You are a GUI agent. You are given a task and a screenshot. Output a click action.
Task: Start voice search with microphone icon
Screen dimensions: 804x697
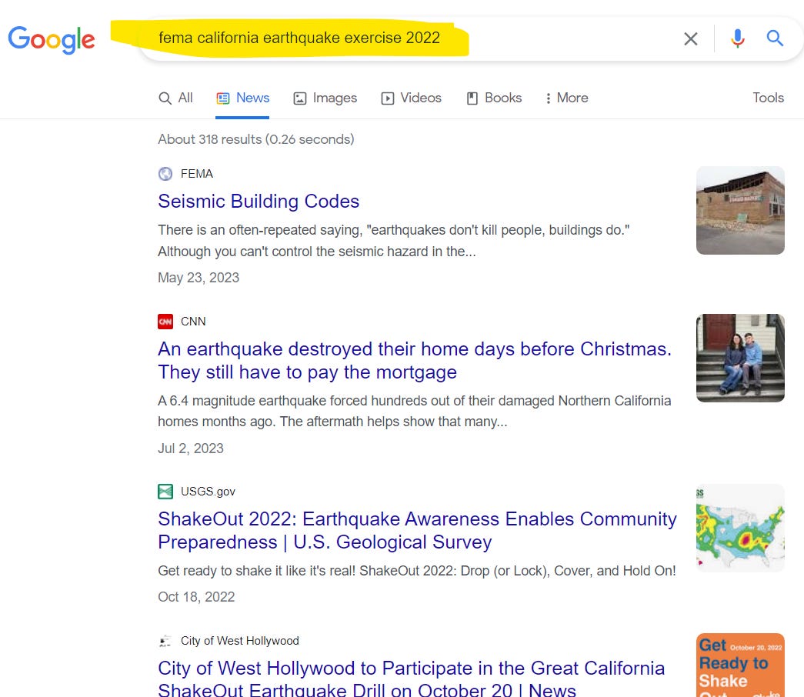point(737,38)
